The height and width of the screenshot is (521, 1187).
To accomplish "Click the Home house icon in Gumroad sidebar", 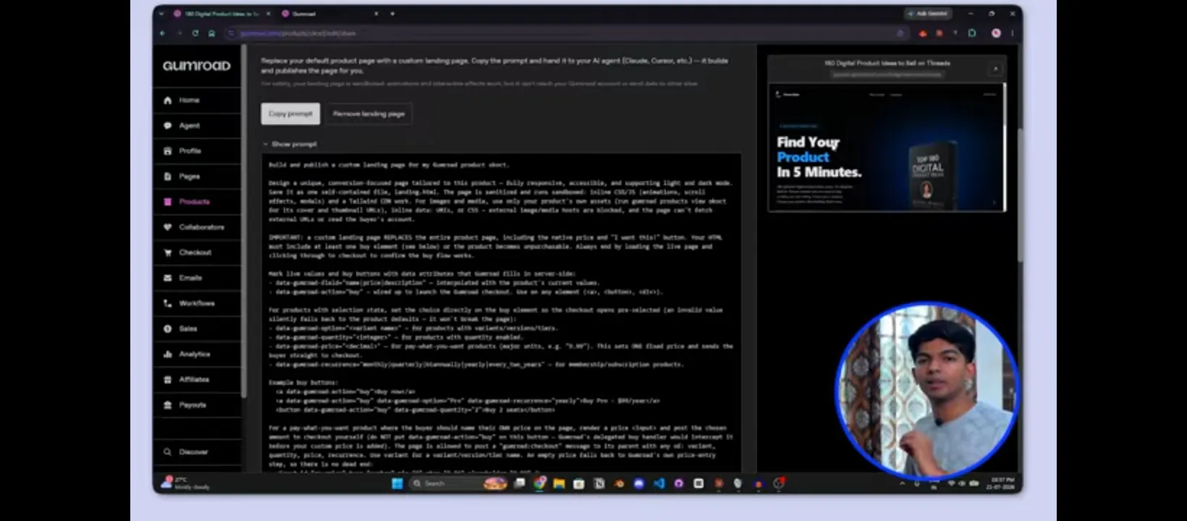I will [x=168, y=100].
